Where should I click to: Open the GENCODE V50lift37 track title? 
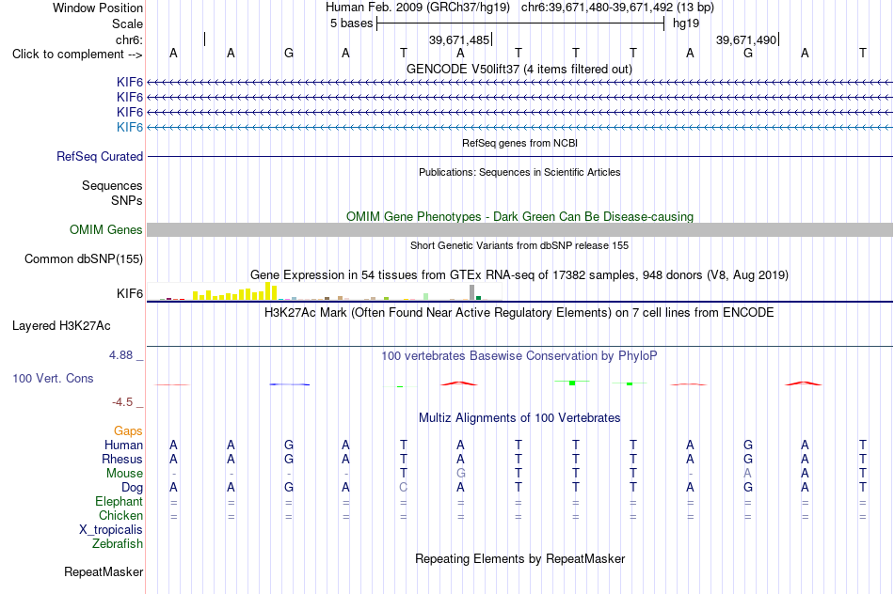[519, 69]
